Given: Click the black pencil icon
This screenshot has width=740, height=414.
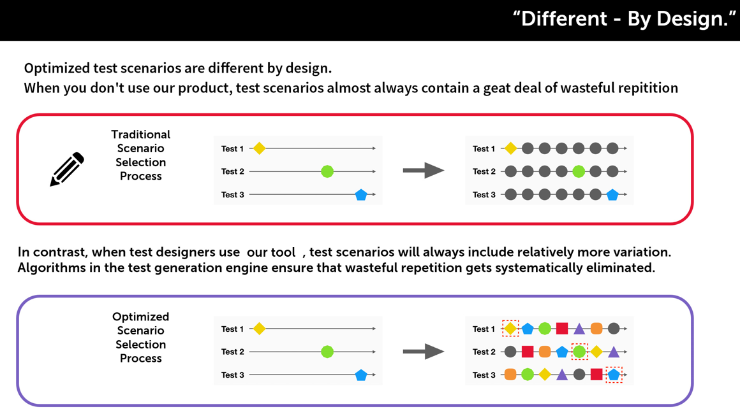Looking at the screenshot, I should tap(67, 169).
